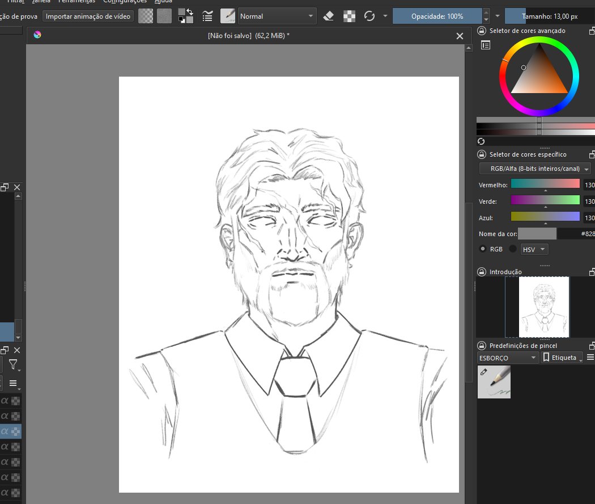Image resolution: width=595 pixels, height=504 pixels.
Task: Adjust the Vermelho color slider
Action: (545, 184)
